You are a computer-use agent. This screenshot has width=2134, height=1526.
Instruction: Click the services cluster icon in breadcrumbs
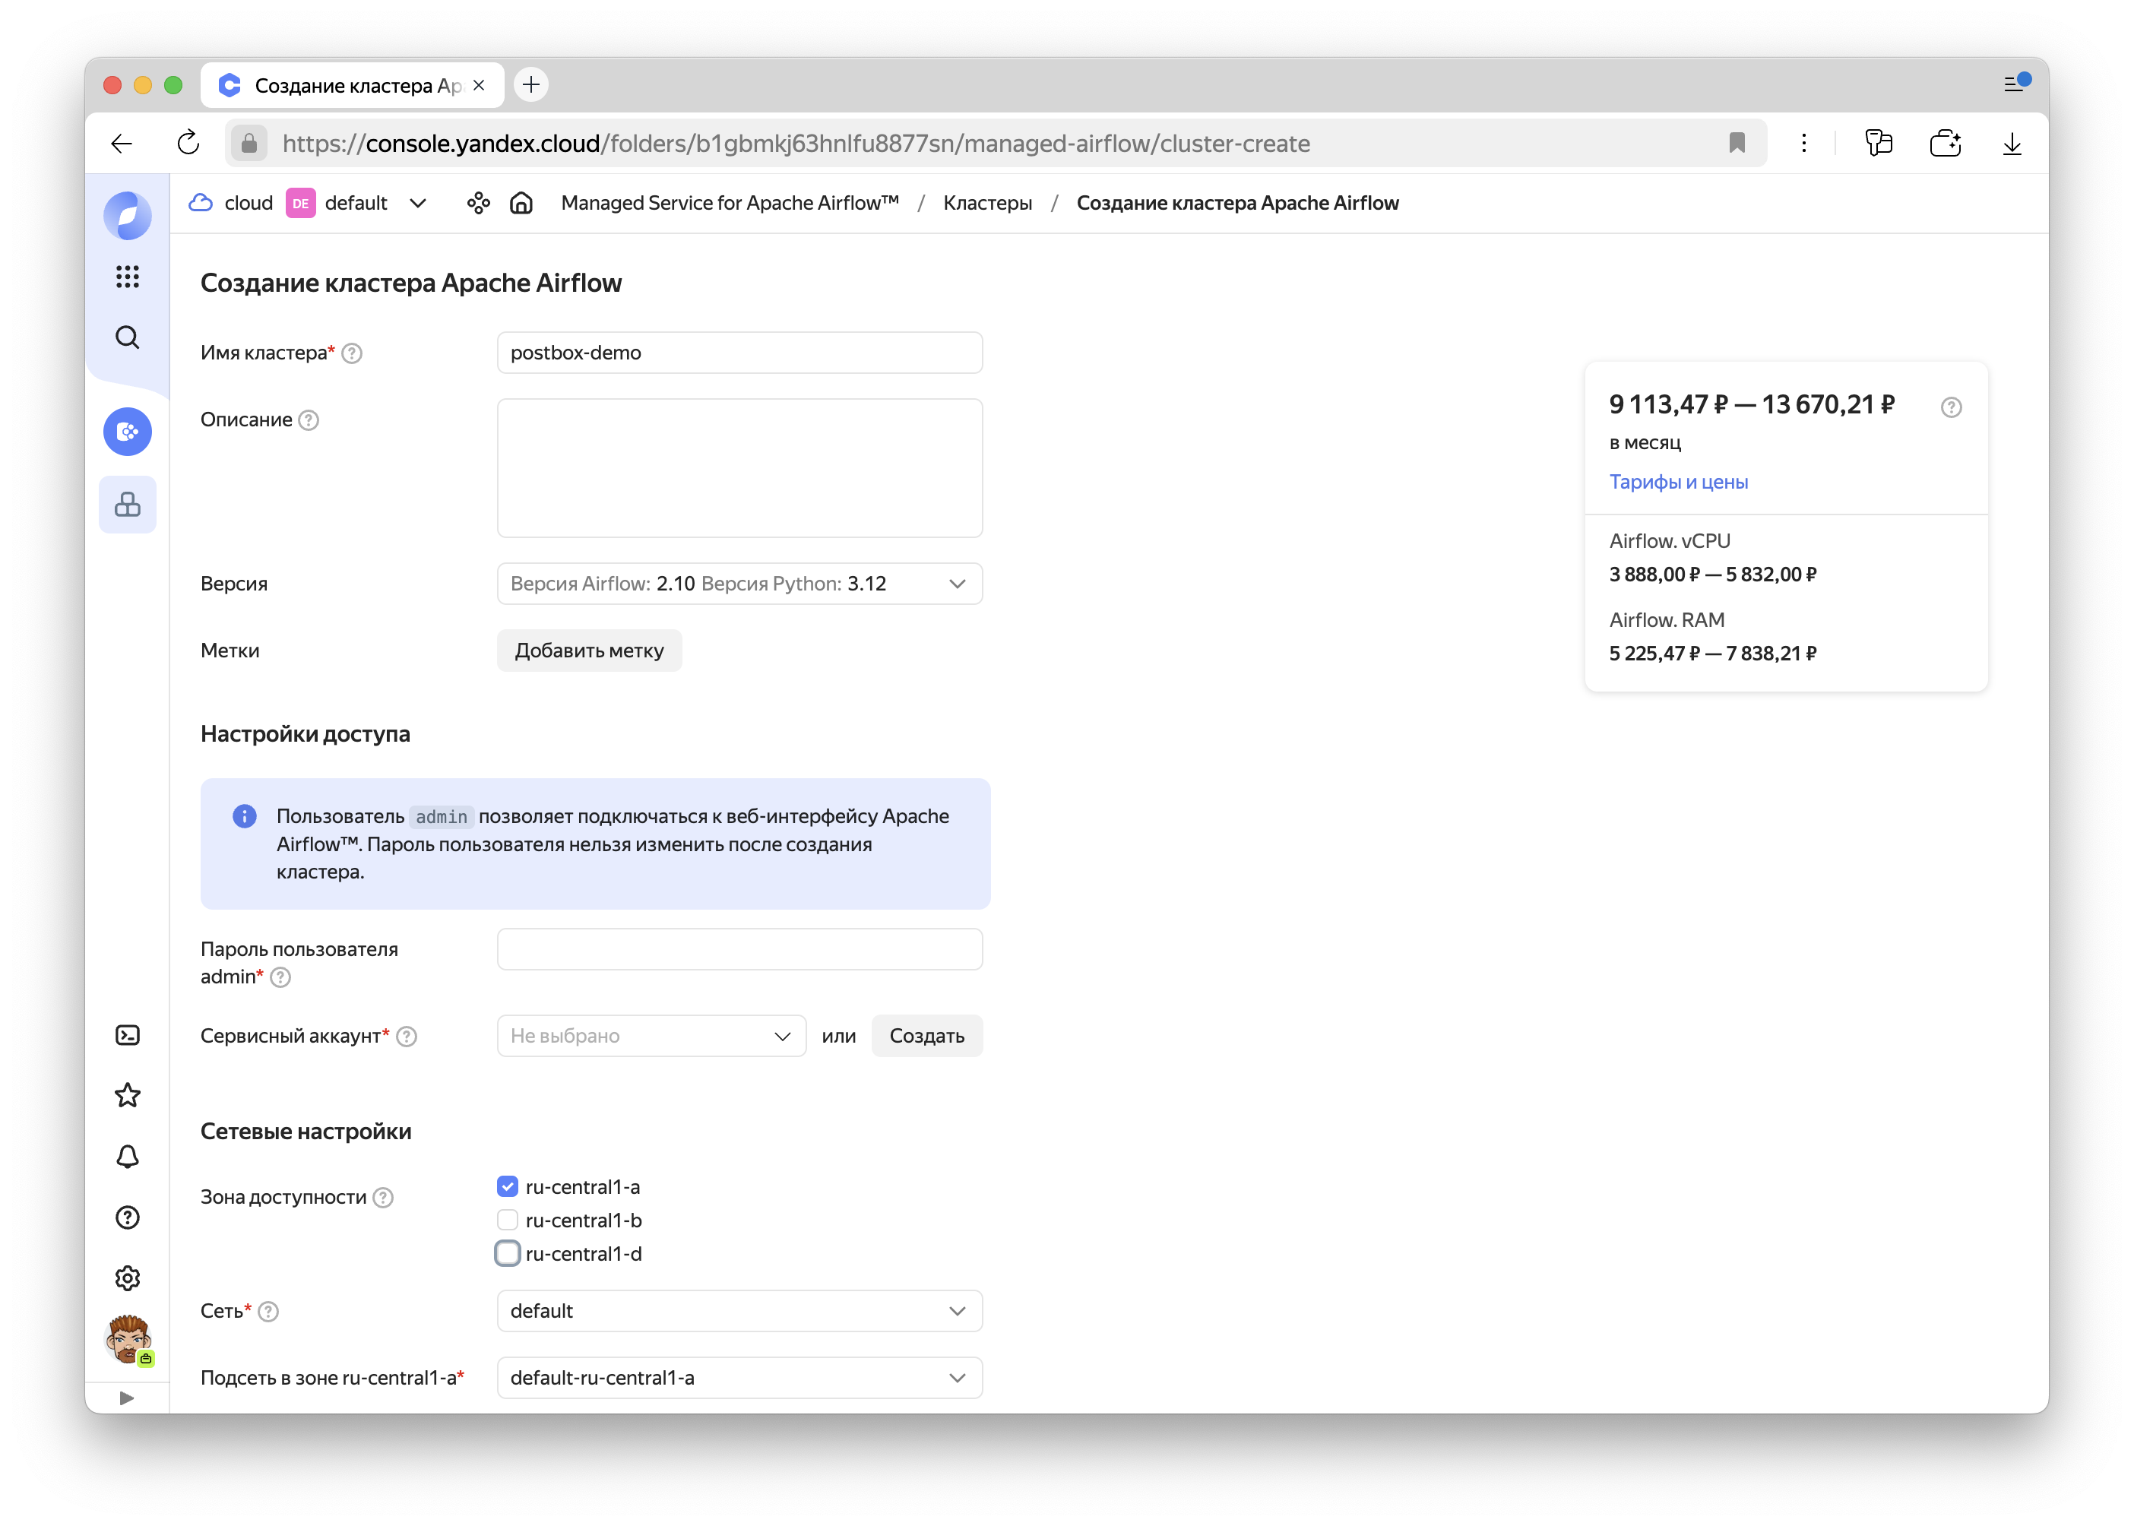point(478,203)
